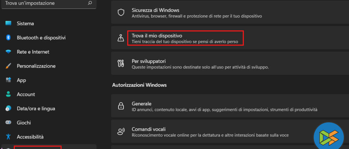Click the Personalizzazione paintbrush icon
The width and height of the screenshot is (349, 149).
pyautogui.click(x=9, y=66)
